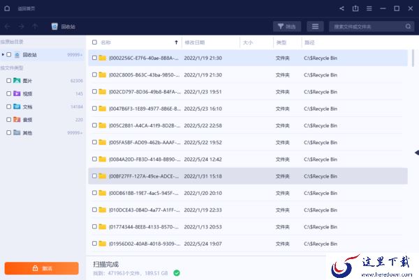
Task: Check the video category checkbox
Action: 9,93
